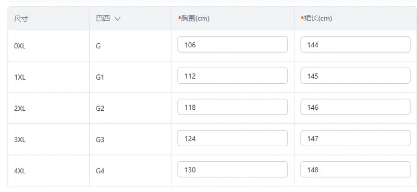Focus the 2XL skirt length field showing 146
Screen dimensions: 417x192
coord(355,107)
